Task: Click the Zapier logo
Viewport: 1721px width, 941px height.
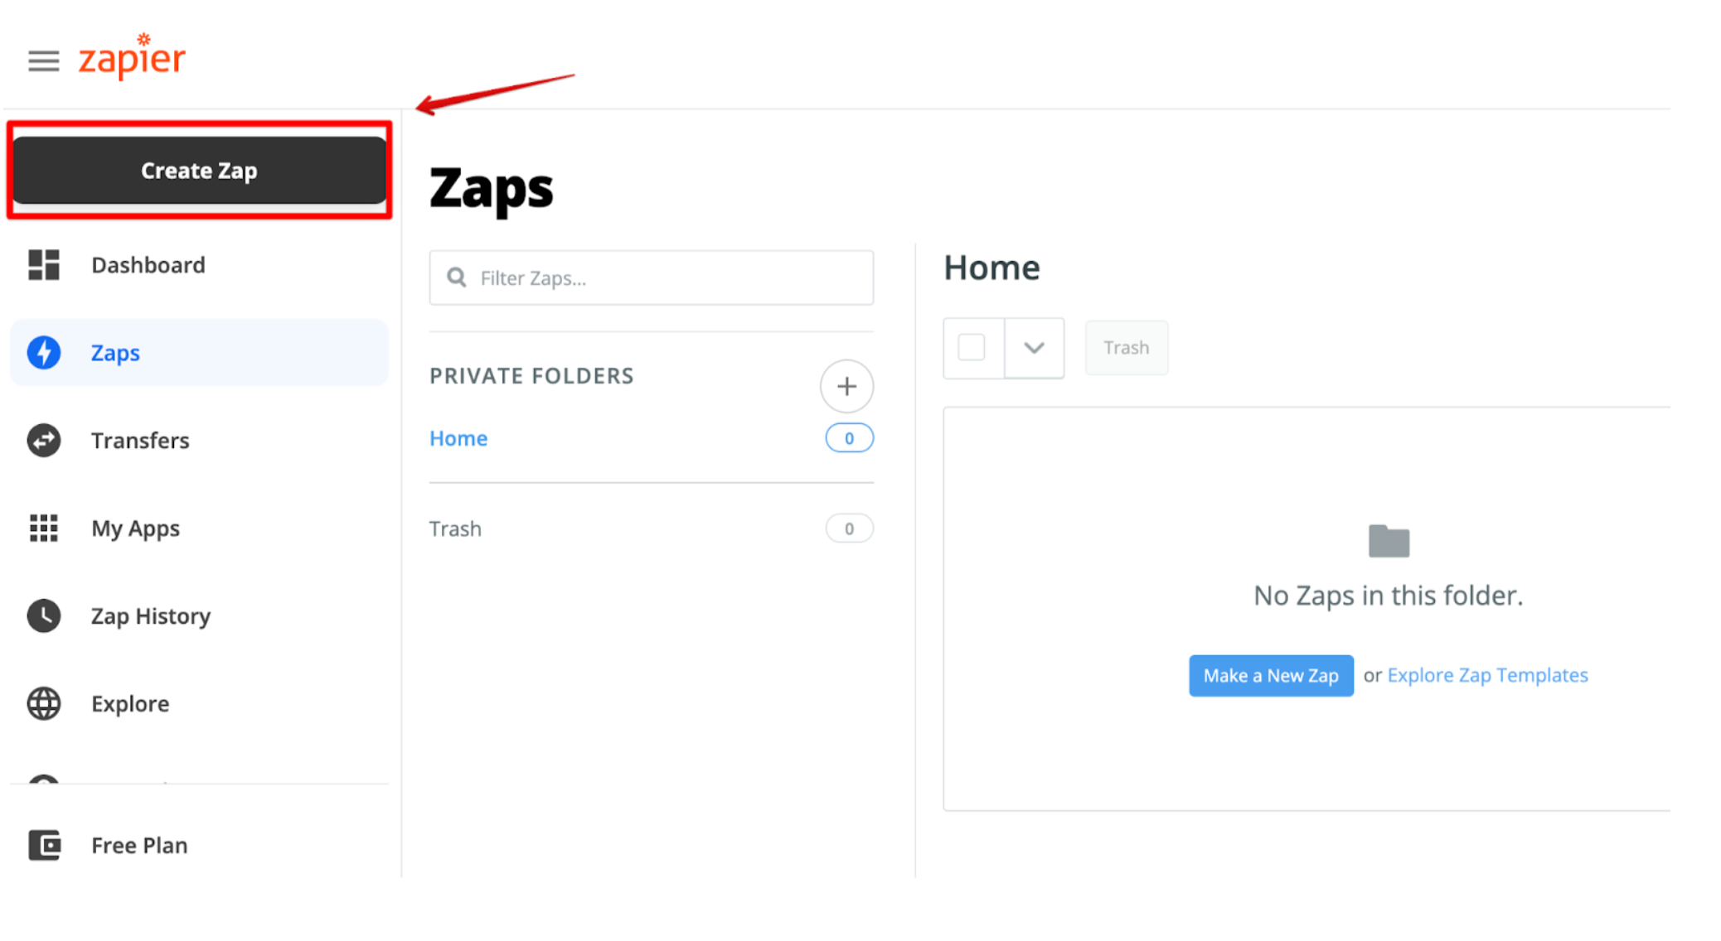Action: pyautogui.click(x=132, y=57)
